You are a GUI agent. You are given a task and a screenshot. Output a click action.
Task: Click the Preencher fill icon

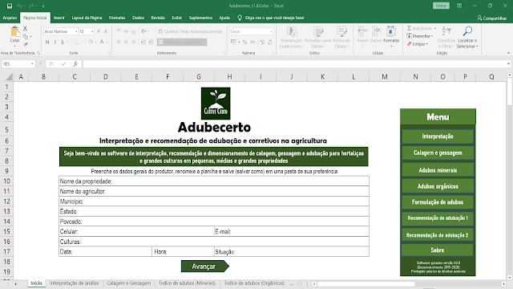409,36
